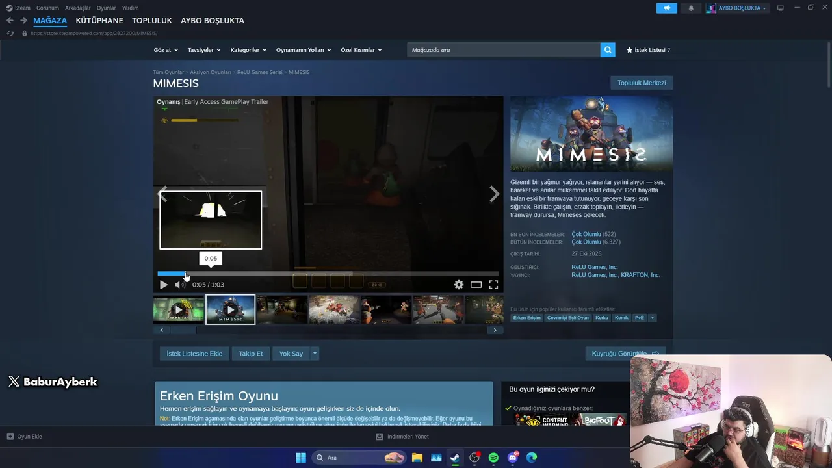Open Arkadaşlar menu
The image size is (832, 468).
(x=78, y=8)
